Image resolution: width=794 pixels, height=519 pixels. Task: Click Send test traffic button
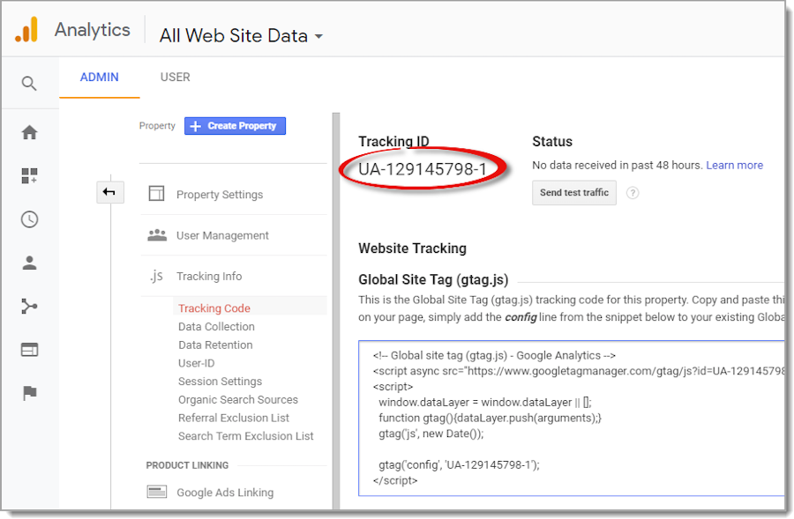574,193
